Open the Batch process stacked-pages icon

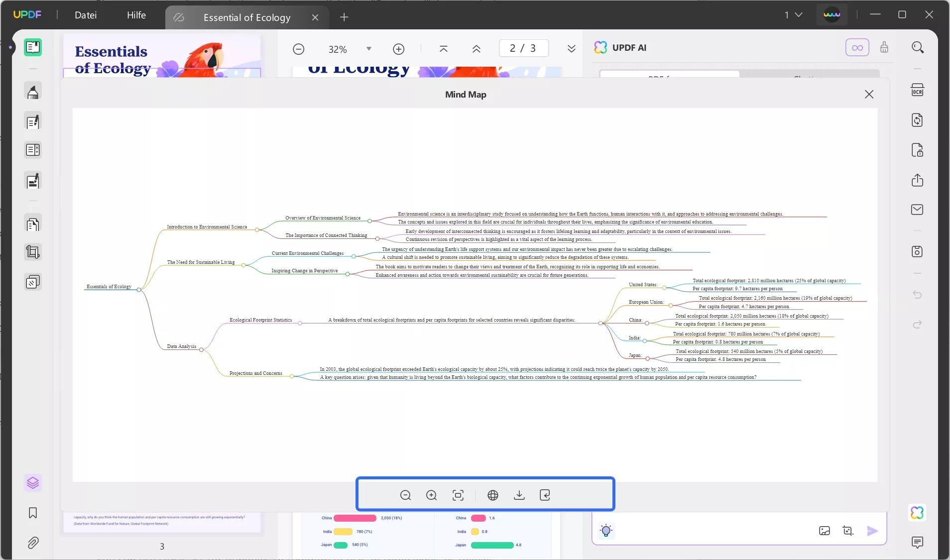click(33, 282)
